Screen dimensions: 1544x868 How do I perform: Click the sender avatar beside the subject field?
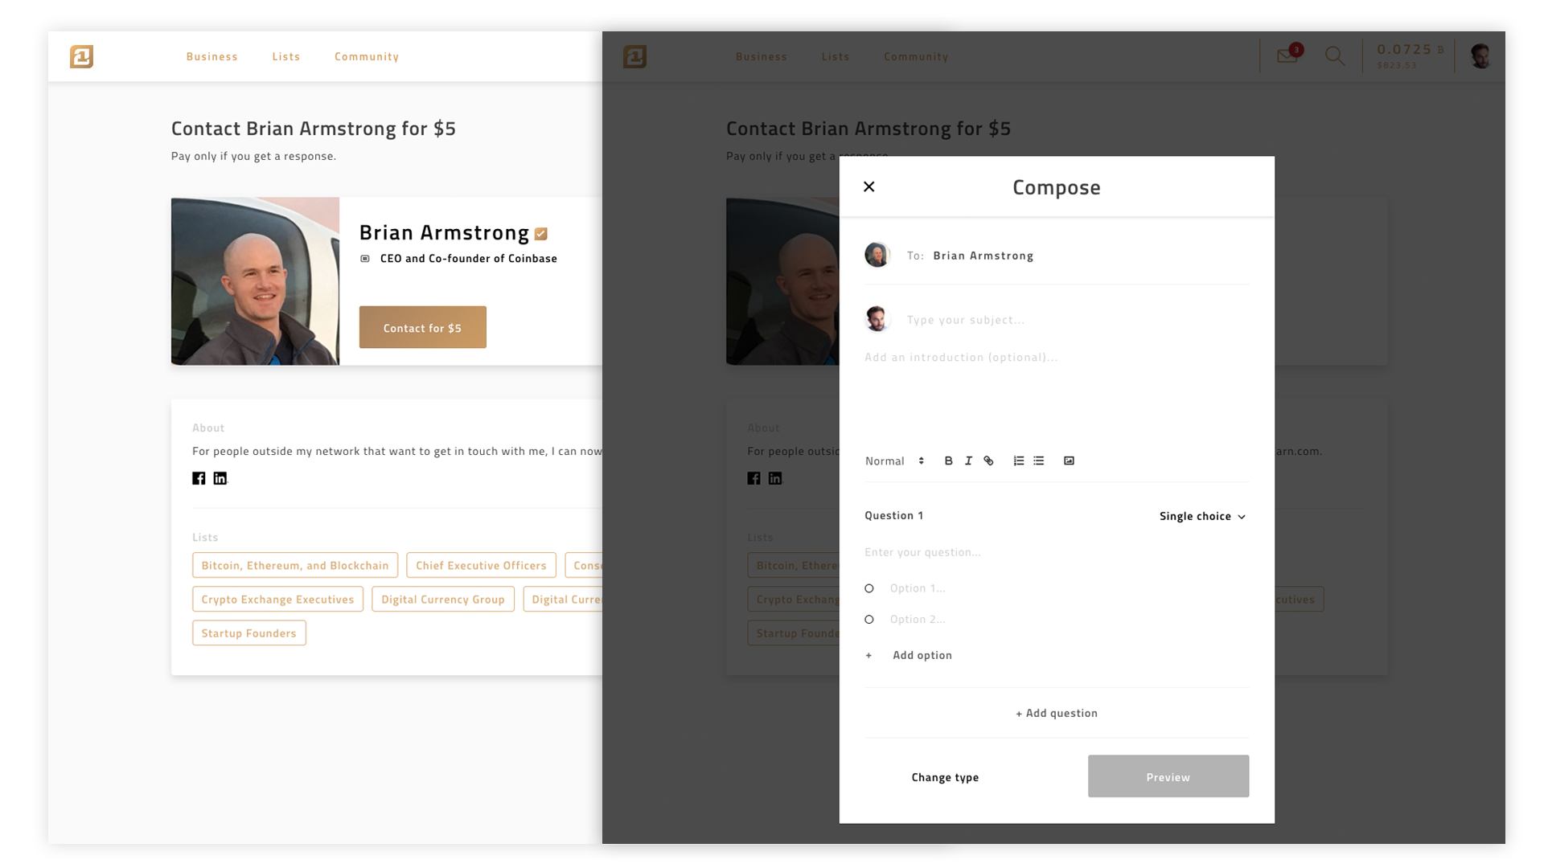click(x=877, y=319)
